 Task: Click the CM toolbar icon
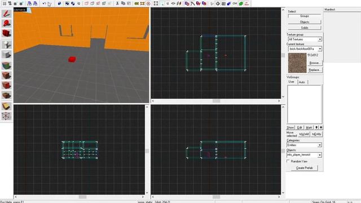tap(235, 3)
